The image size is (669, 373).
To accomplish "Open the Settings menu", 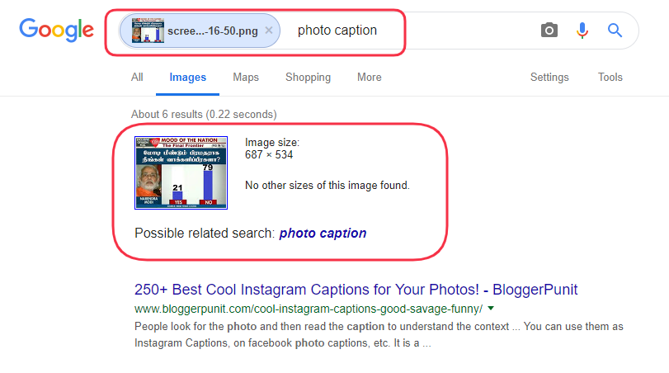I will click(549, 78).
